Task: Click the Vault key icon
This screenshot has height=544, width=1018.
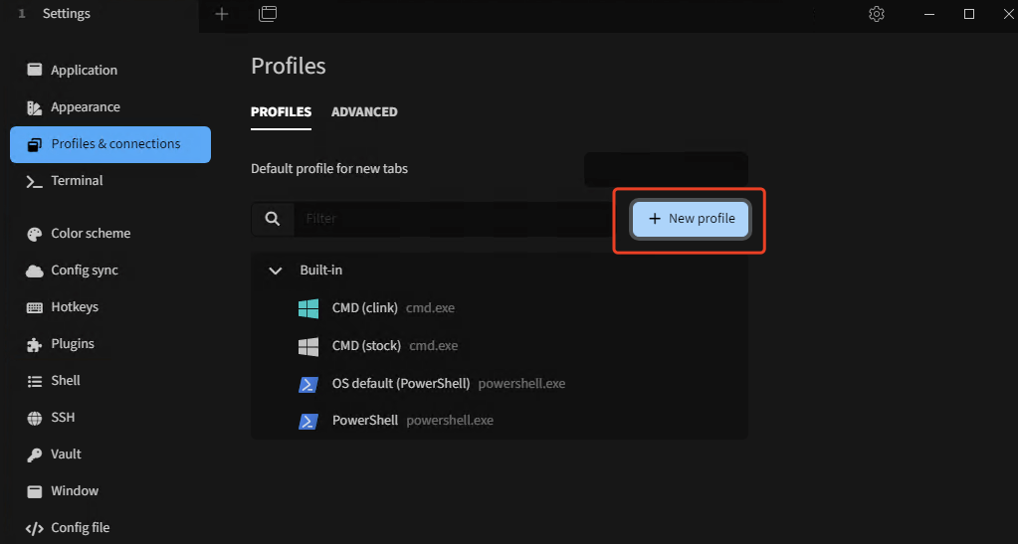Action: point(35,455)
